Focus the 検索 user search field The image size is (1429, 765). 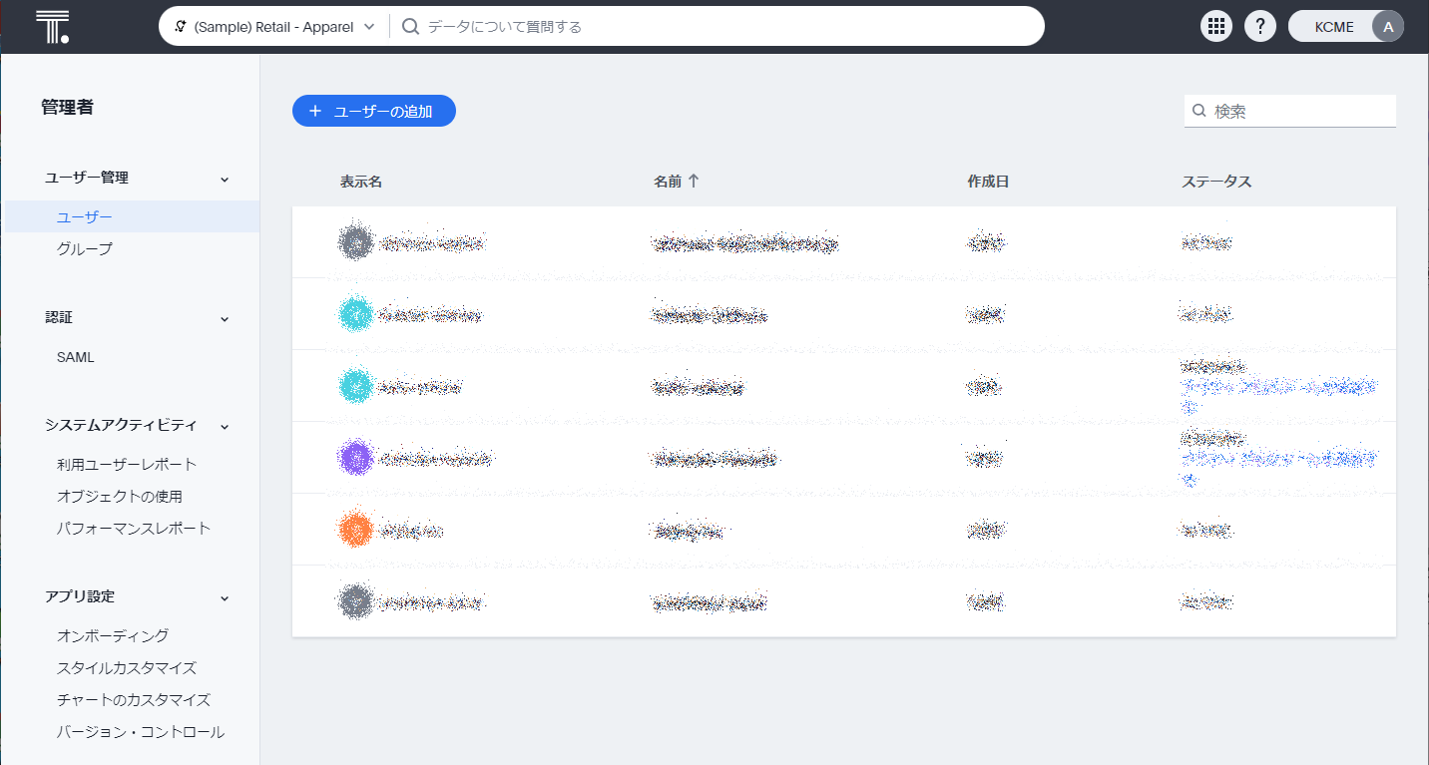pos(1297,112)
